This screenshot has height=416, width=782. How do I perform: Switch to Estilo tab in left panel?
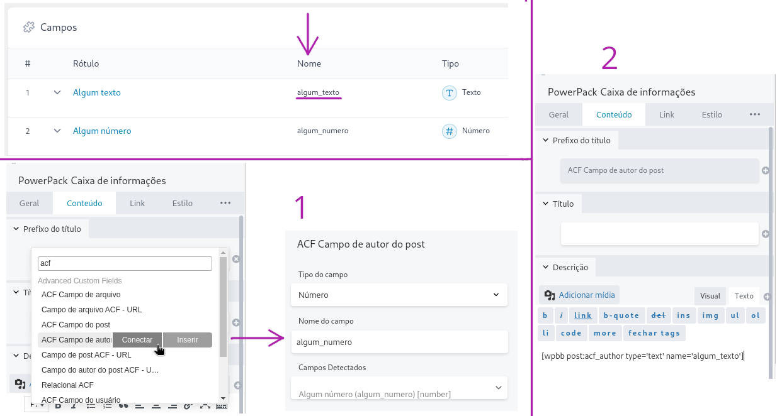pyautogui.click(x=183, y=203)
